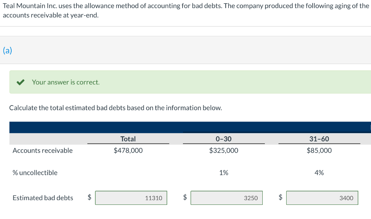Viewport: 371px width, 219px height.
Task: Click the 31–60 estimated bad debts field
Action: tap(322, 198)
